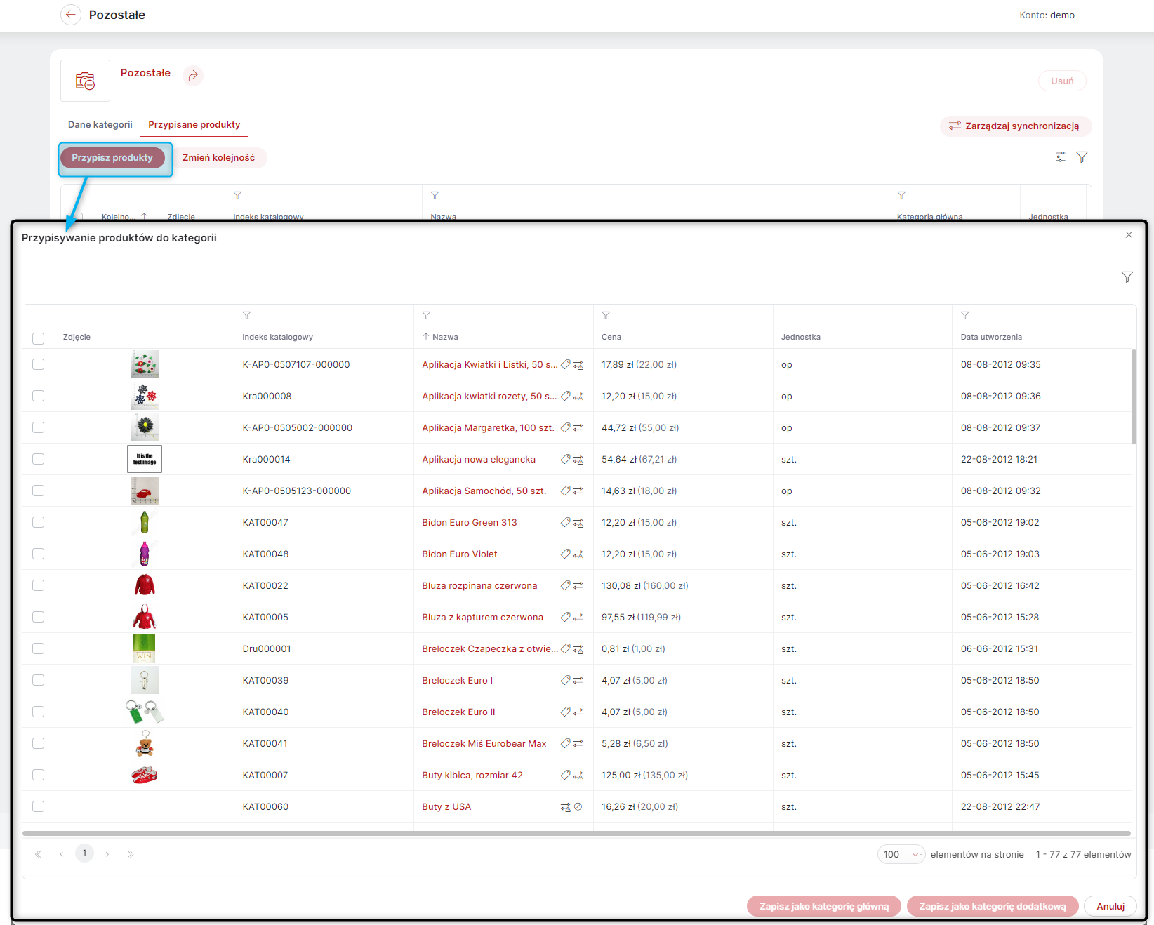The height and width of the screenshot is (925, 1154).
Task: Save as main category via Zapisz jako kategorię główną
Action: (x=823, y=906)
